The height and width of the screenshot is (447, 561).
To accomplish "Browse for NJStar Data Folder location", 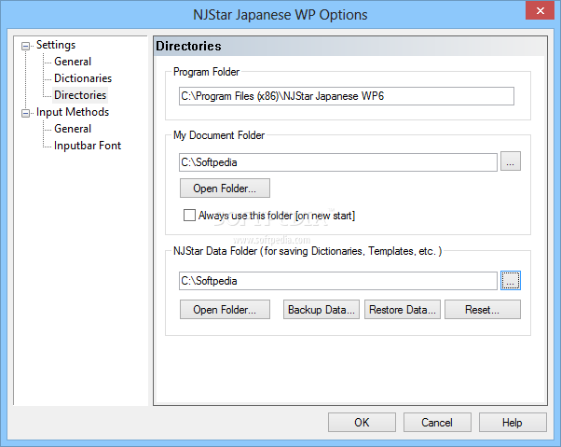I will 510,281.
